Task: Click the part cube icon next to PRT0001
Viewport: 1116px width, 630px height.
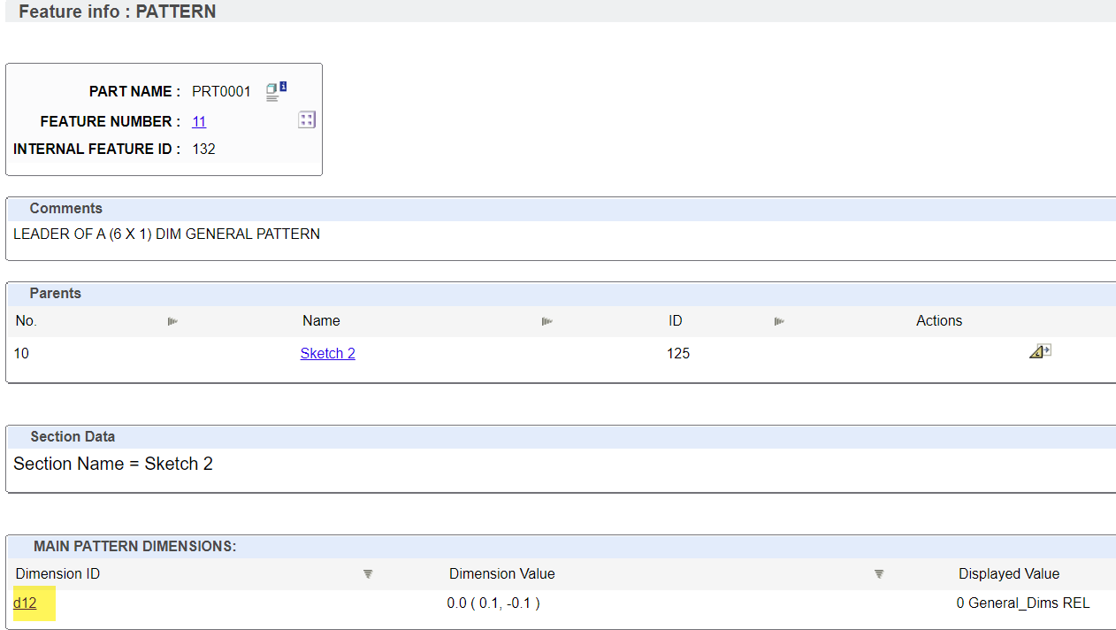Action: click(x=271, y=90)
